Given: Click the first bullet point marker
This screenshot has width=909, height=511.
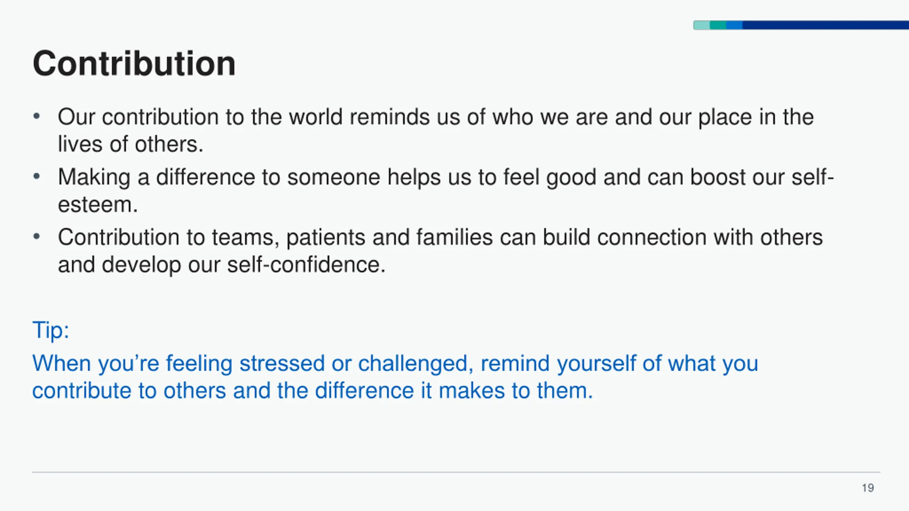Looking at the screenshot, I should pos(36,116).
